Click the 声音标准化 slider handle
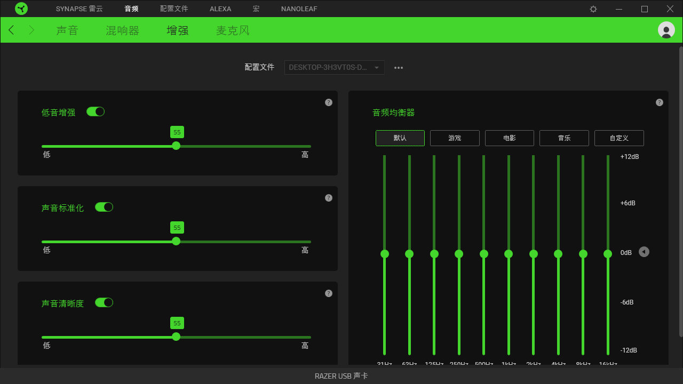683x384 pixels. 176,241
